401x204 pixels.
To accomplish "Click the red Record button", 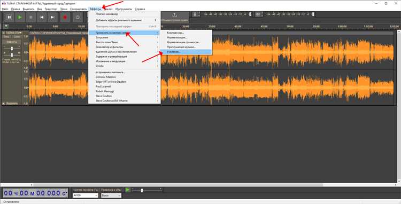I will pos(65,18).
